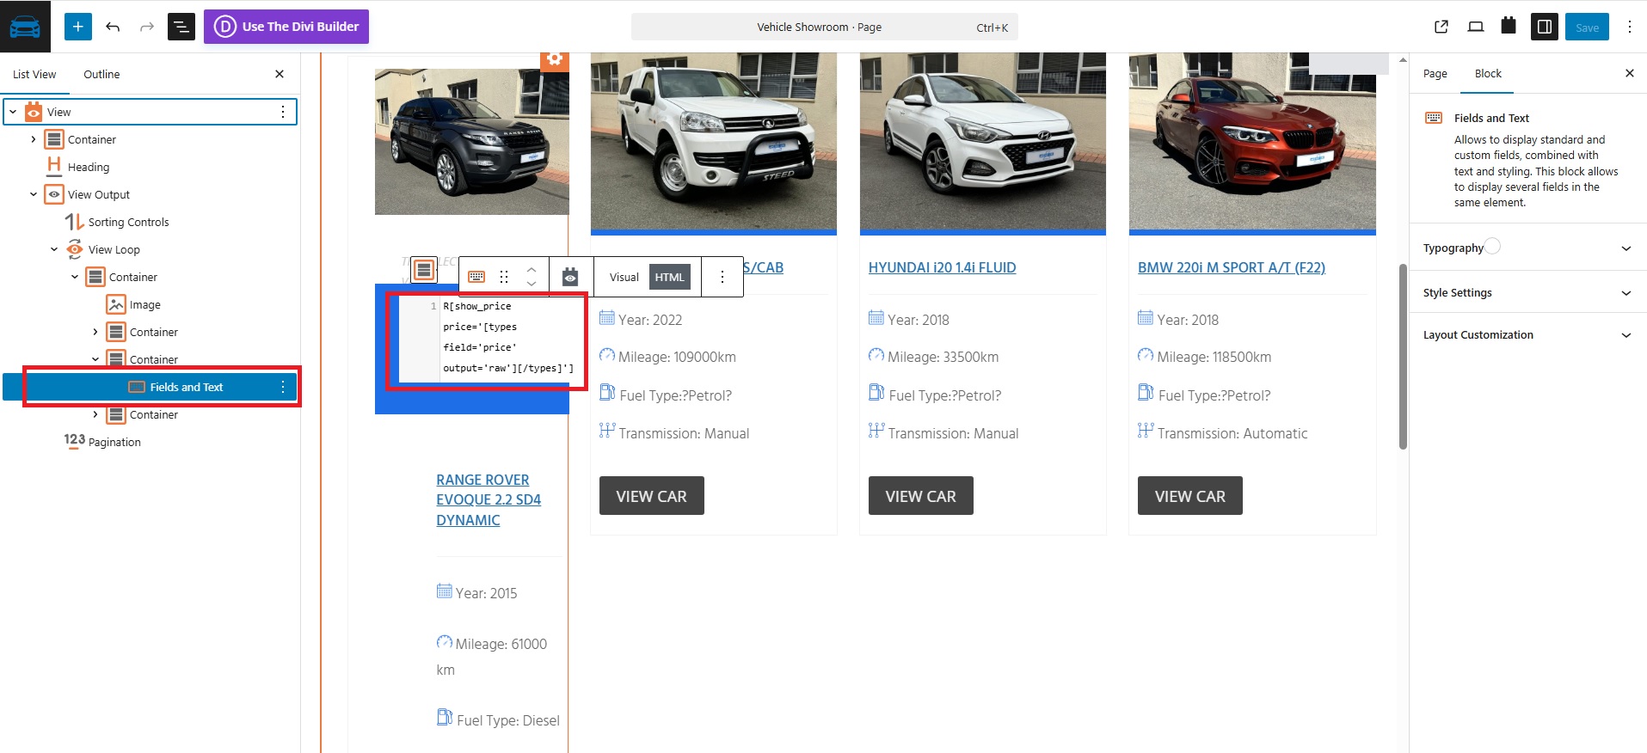Open options for Fields and Text row
This screenshot has height=753, width=1647.
click(283, 387)
